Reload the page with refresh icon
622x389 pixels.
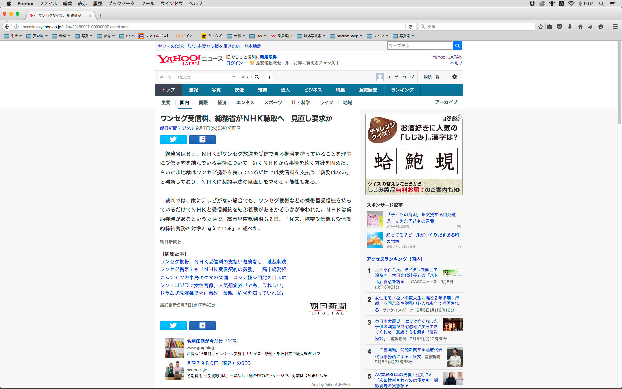[x=410, y=27]
